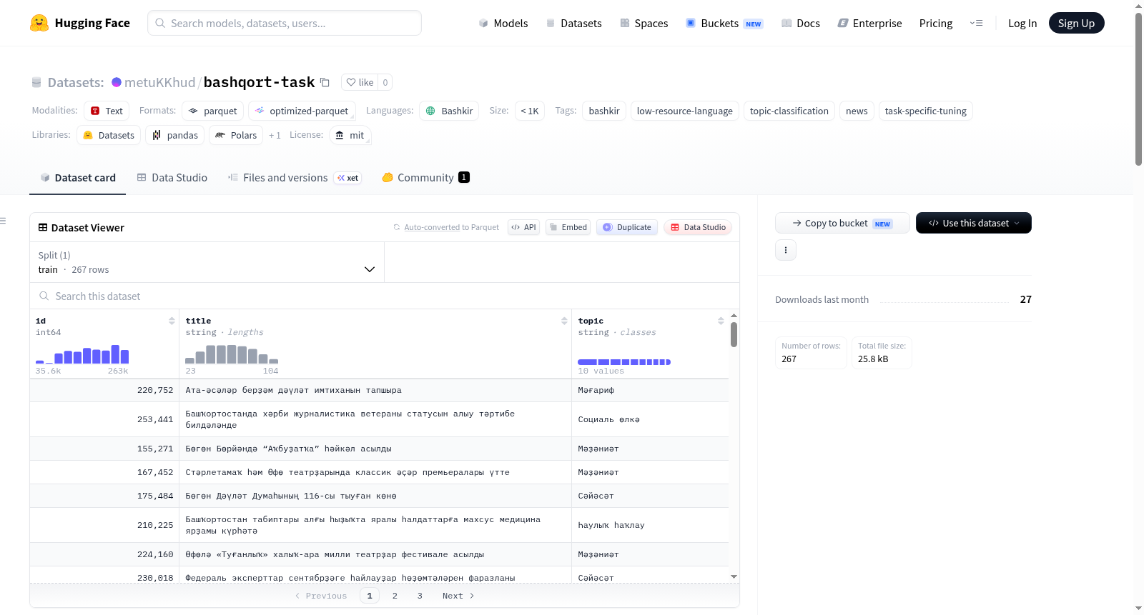Image resolution: width=1144 pixels, height=615 pixels.
Task: Go to page 2 of the table
Action: pos(395,596)
